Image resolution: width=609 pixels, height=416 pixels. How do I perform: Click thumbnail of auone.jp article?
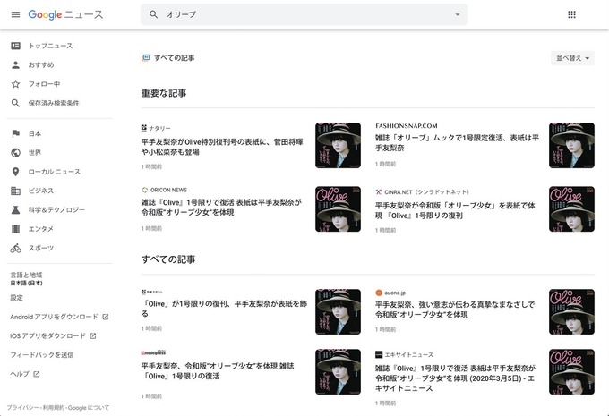(x=571, y=311)
